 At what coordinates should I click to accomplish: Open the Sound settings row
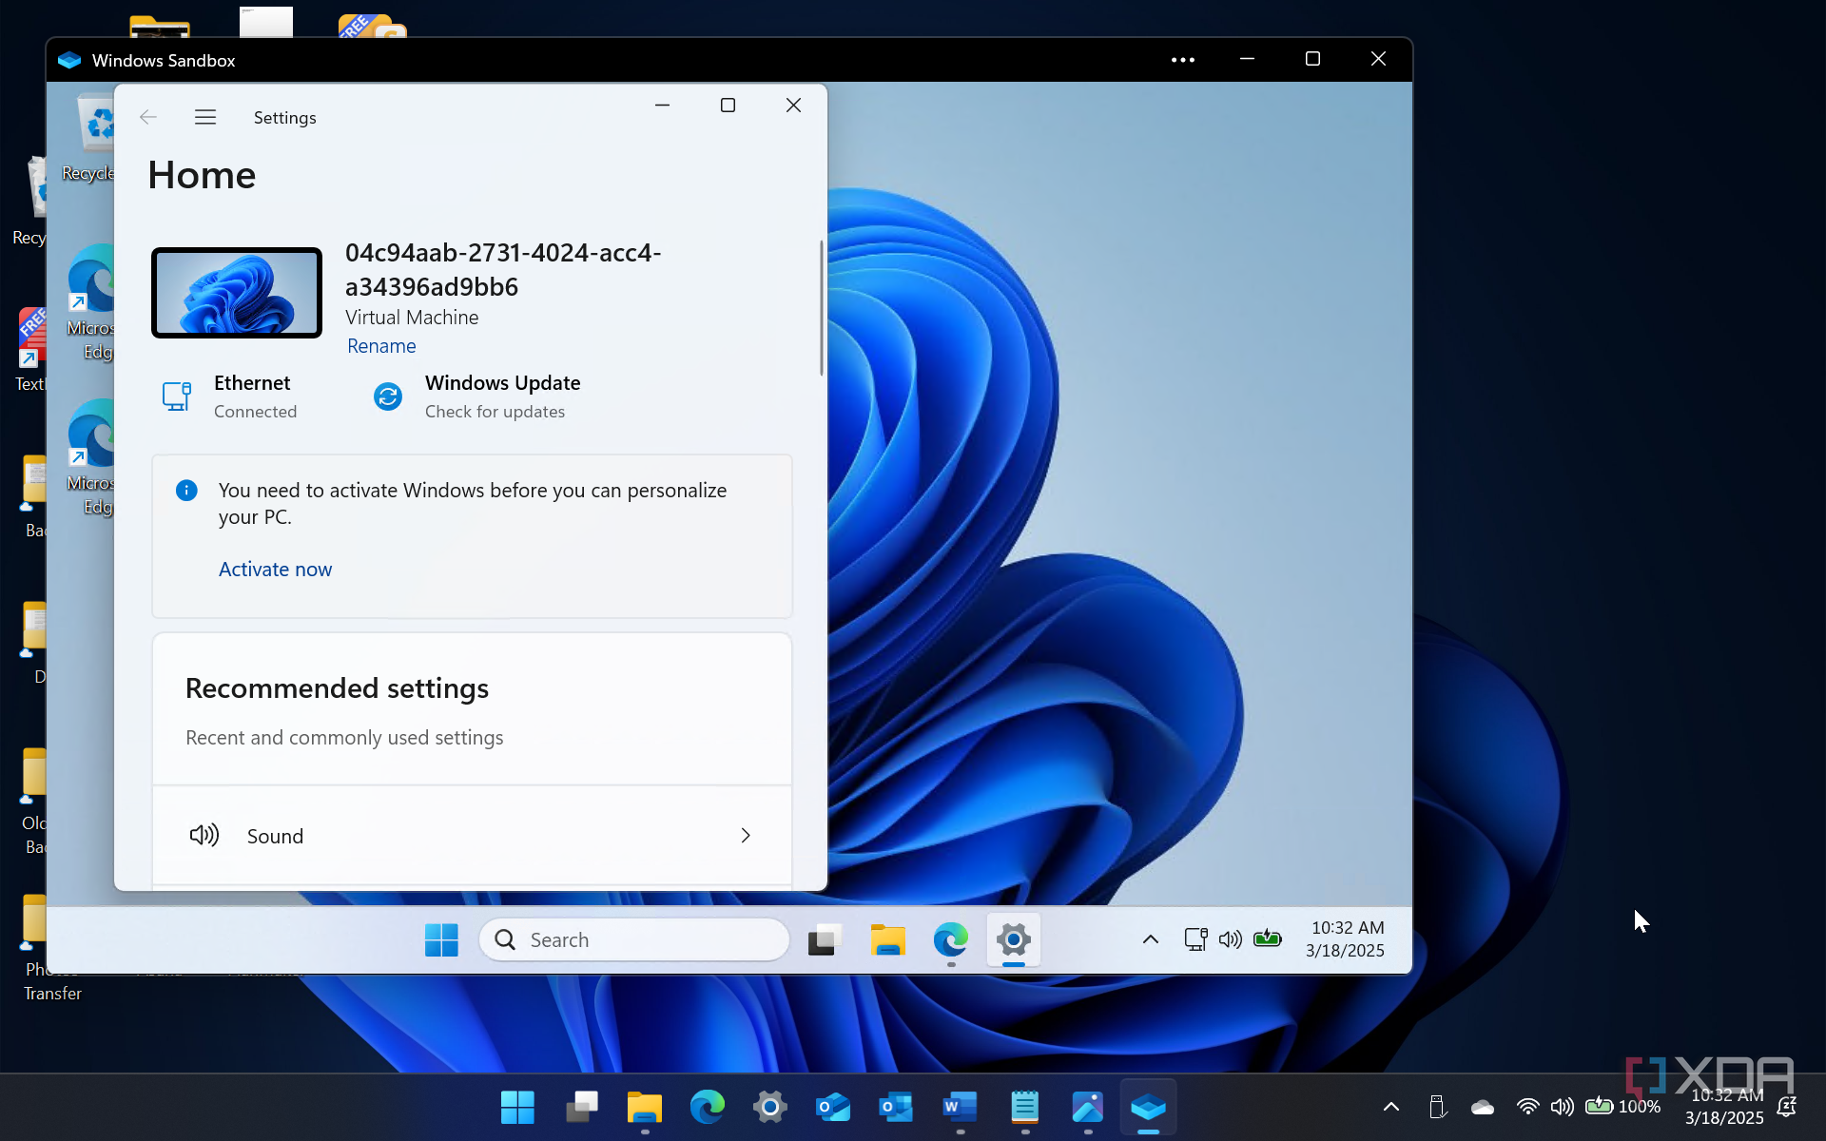coord(472,836)
